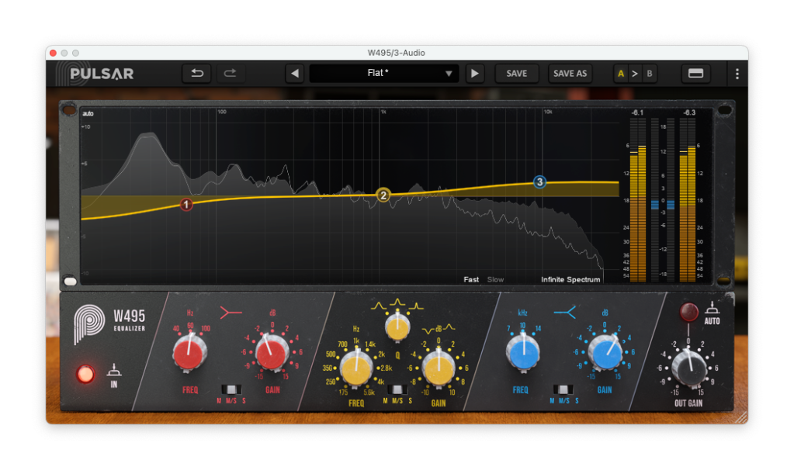Click the yellow mid band GAIN knob
This screenshot has width=794, height=470.
(439, 369)
